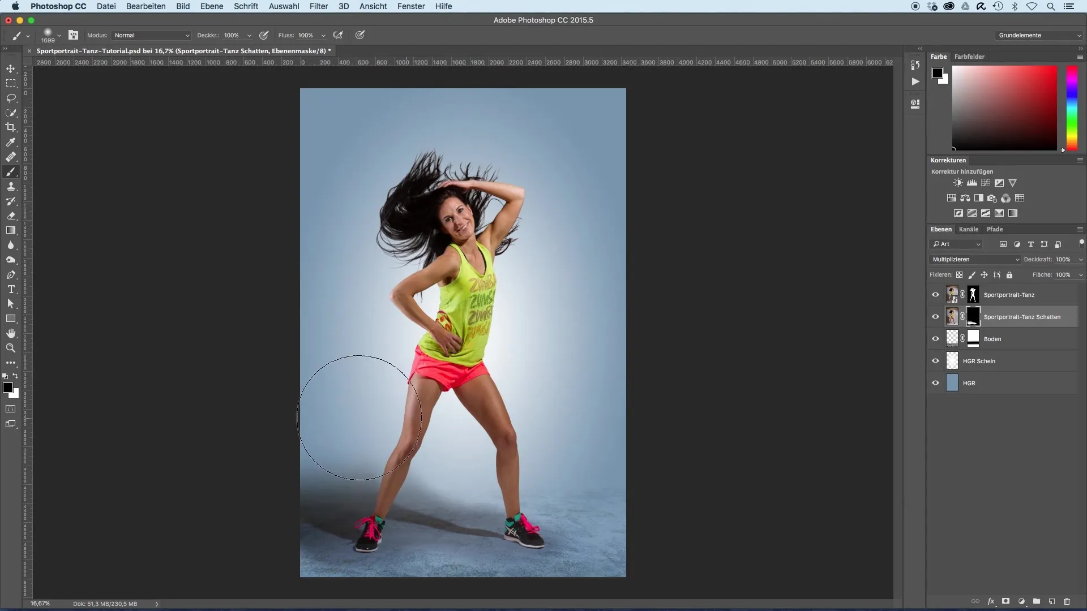Image resolution: width=1087 pixels, height=611 pixels.
Task: Switch to the Pfade tab
Action: (995, 229)
